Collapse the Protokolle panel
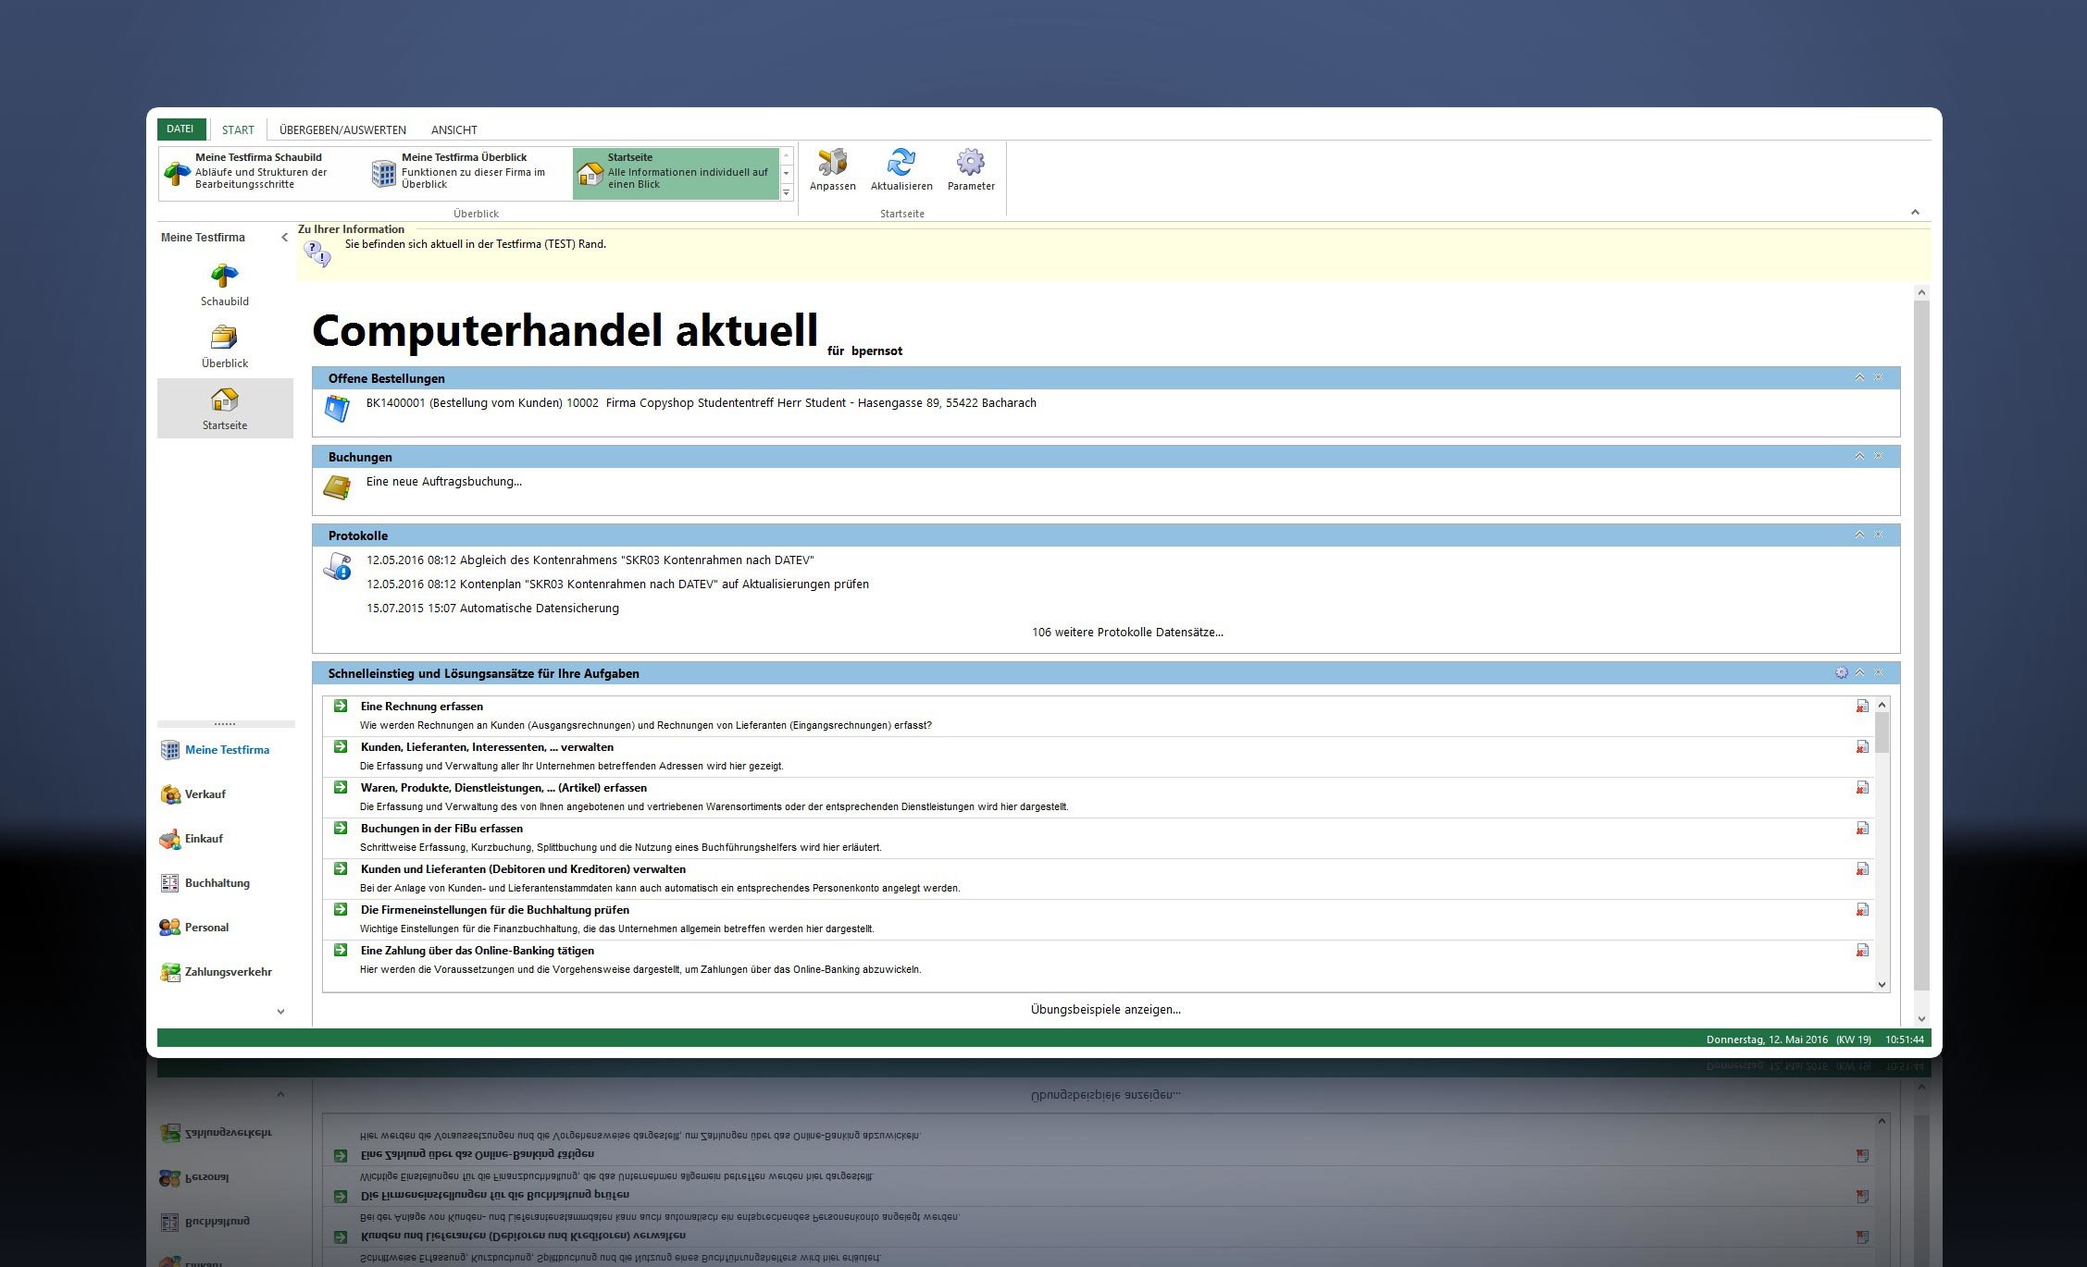2087x1267 pixels. tap(1859, 535)
